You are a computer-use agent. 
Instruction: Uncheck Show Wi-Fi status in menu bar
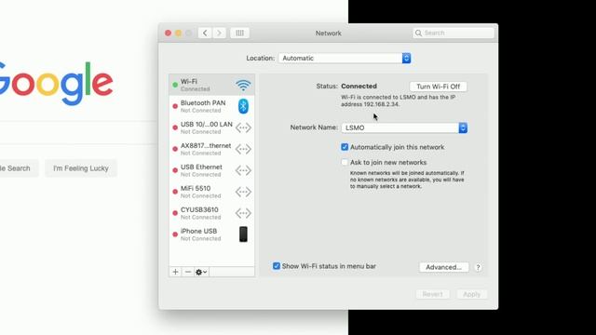(277, 266)
